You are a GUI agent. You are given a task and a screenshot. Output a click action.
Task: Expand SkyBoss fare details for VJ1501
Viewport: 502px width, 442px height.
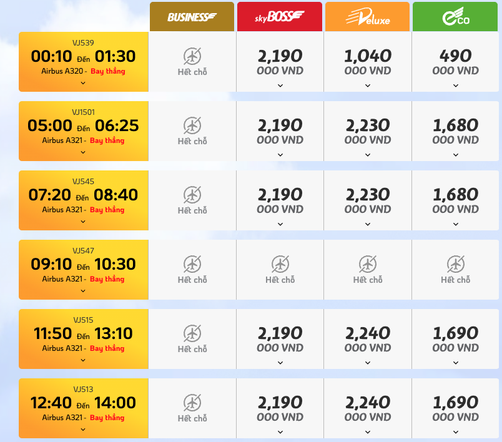pyautogui.click(x=280, y=155)
